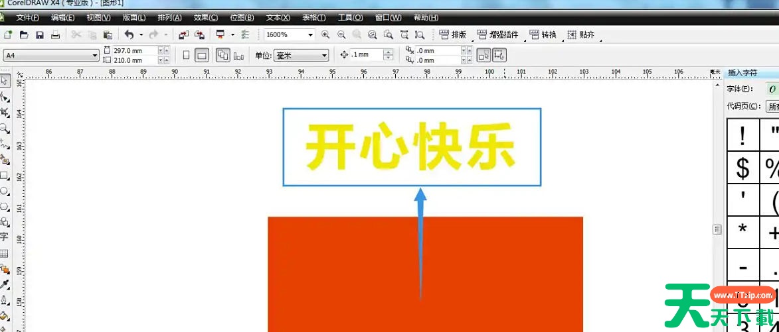Select the Eyedropper tool in toolbox

click(x=5, y=285)
